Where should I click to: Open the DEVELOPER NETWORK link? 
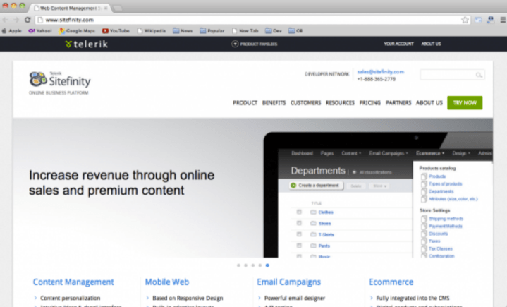pyautogui.click(x=327, y=74)
